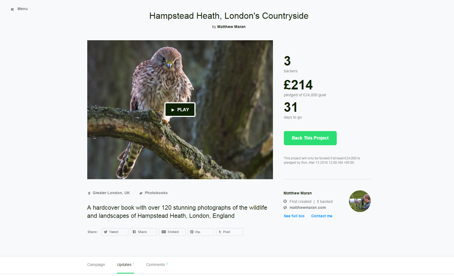
Task: Click Back This Project button
Action: [310, 138]
